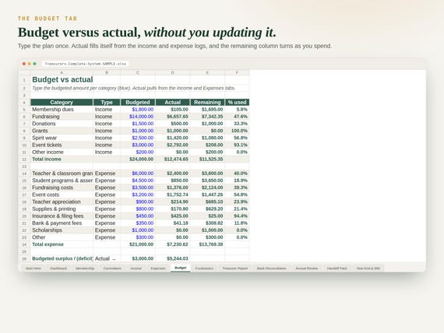Open the Handoff Pack tab

[x=337, y=268]
